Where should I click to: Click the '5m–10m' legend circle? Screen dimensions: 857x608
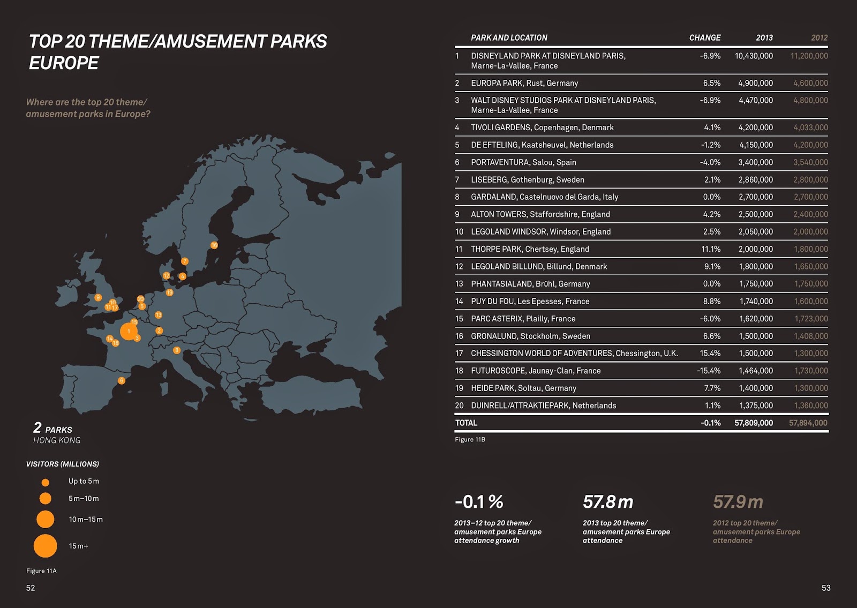[46, 499]
